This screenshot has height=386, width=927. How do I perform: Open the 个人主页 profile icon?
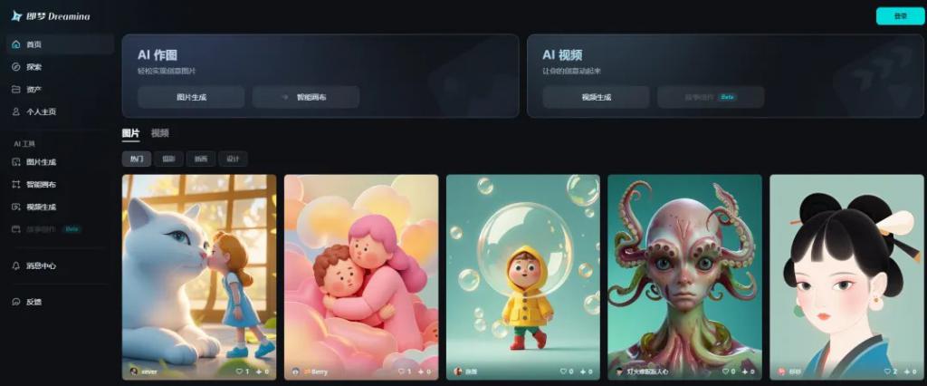click(x=16, y=111)
